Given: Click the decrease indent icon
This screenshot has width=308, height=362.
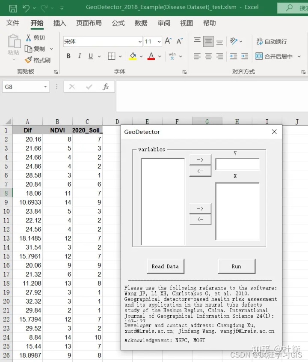Looking at the screenshot, I should tap(234, 56).
